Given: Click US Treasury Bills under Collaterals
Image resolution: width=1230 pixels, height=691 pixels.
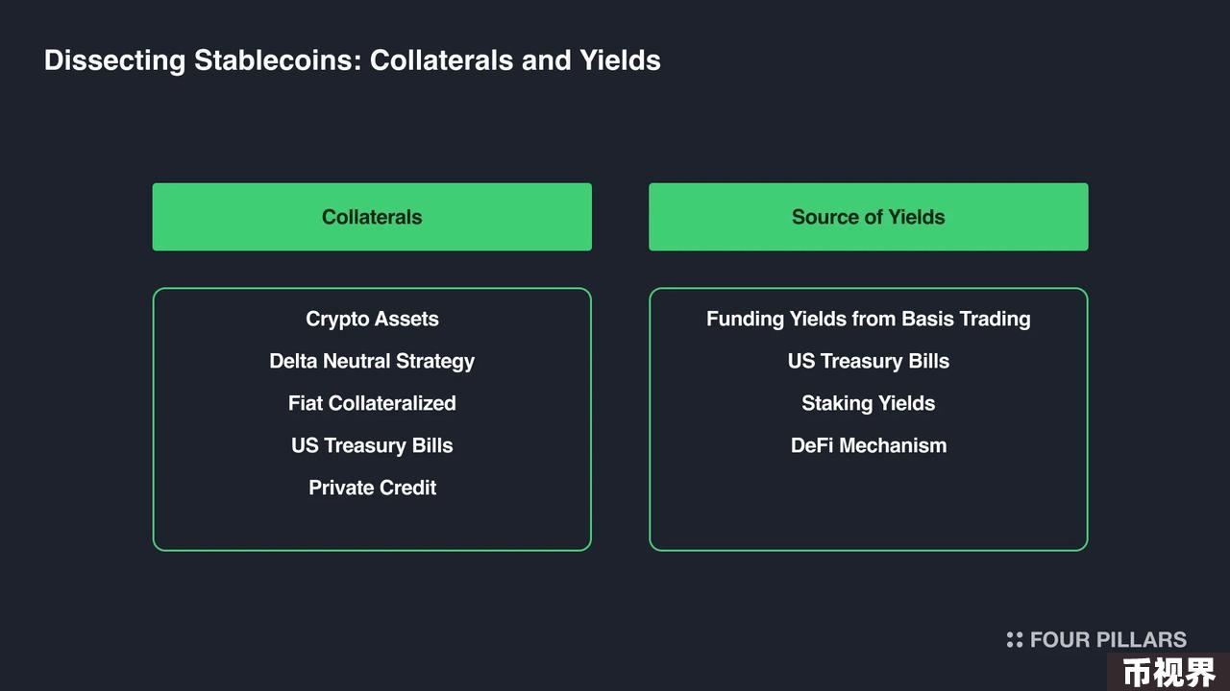Looking at the screenshot, I should point(372,445).
